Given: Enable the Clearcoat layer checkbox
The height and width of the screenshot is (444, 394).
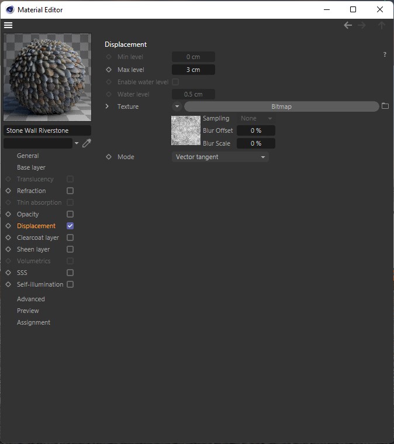Looking at the screenshot, I should tap(70, 238).
